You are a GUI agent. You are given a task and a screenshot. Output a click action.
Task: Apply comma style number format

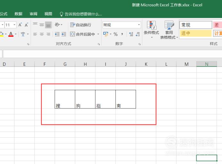point(122,34)
